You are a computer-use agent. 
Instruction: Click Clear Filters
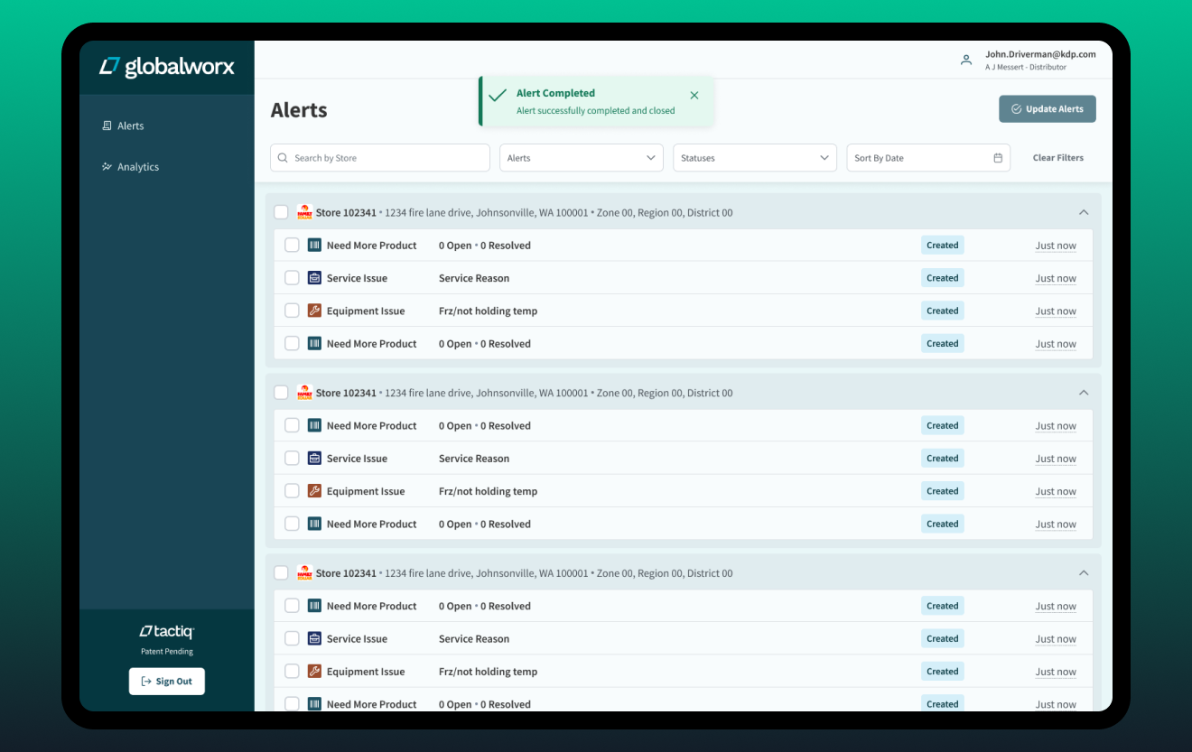(1058, 158)
